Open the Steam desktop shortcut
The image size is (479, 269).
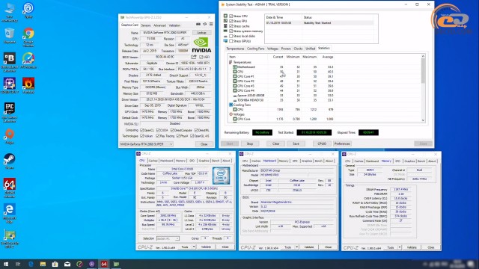(10, 161)
